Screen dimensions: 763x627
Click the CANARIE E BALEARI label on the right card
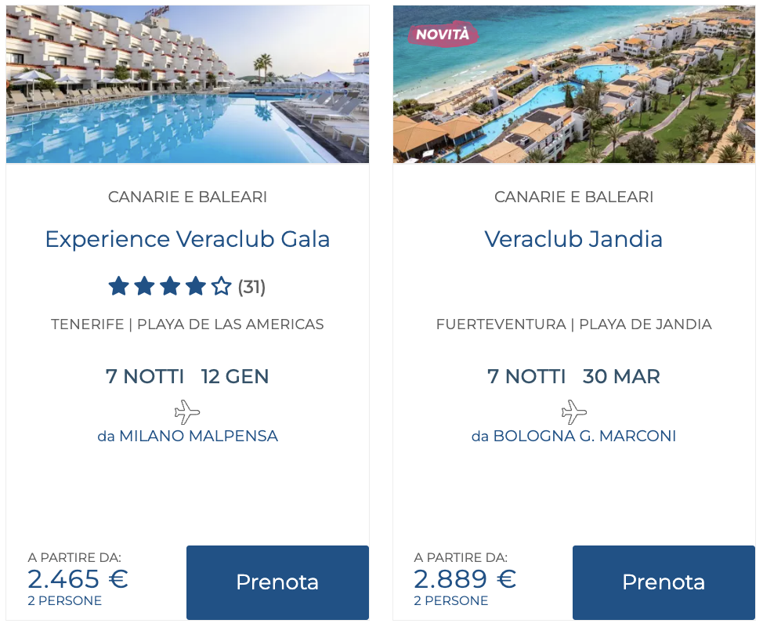(x=574, y=197)
